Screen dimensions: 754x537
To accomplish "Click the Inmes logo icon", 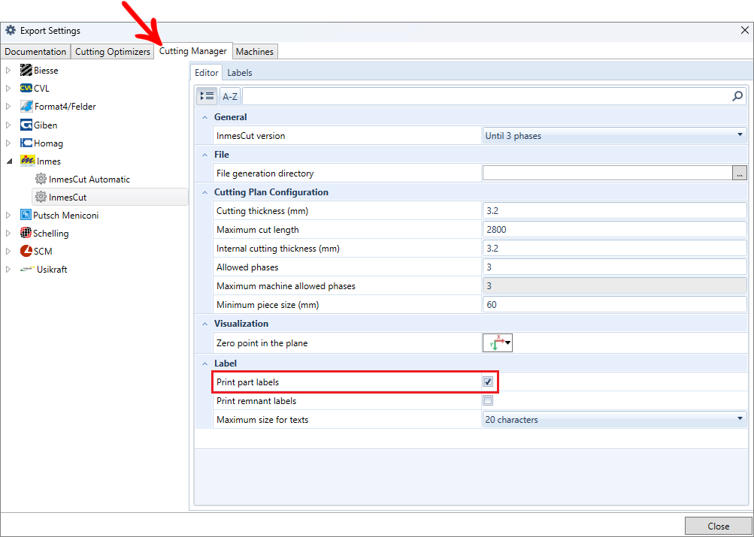I will coord(27,161).
